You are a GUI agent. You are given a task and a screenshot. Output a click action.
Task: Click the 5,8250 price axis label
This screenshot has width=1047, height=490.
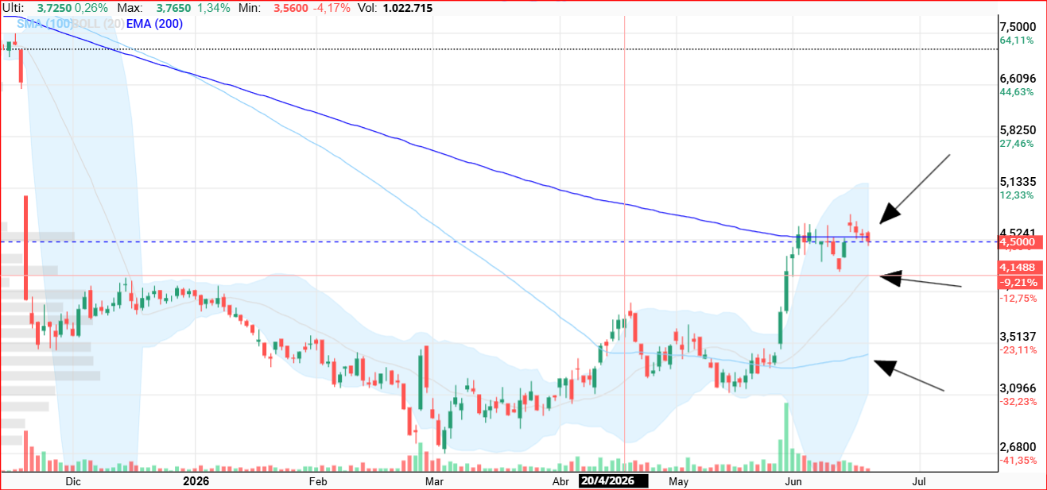pyautogui.click(x=1017, y=129)
